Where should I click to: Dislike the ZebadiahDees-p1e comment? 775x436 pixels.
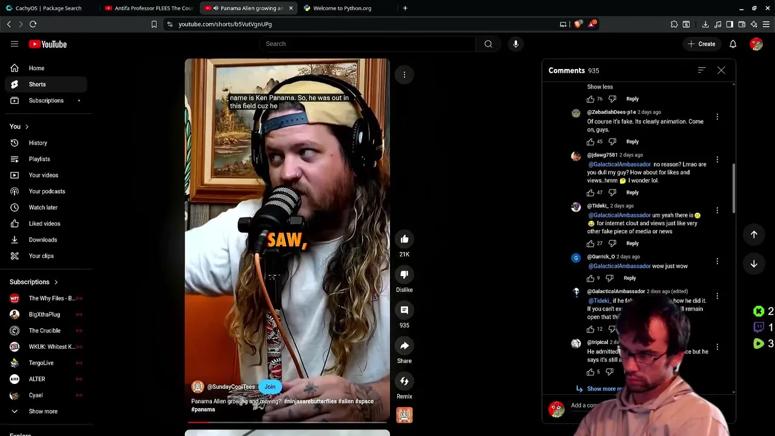[x=612, y=142]
